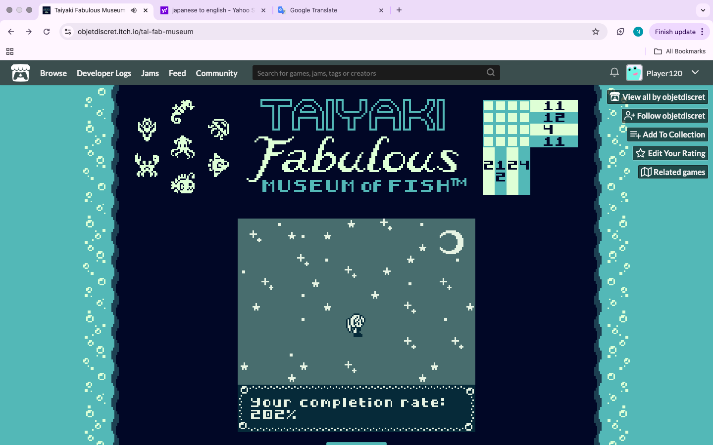Click the address bar URL

(135, 32)
